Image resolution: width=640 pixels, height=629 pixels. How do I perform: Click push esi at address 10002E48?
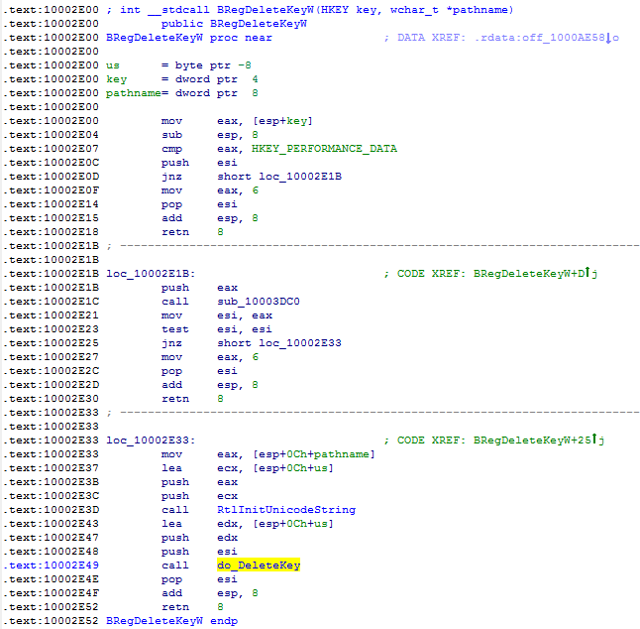(x=199, y=552)
